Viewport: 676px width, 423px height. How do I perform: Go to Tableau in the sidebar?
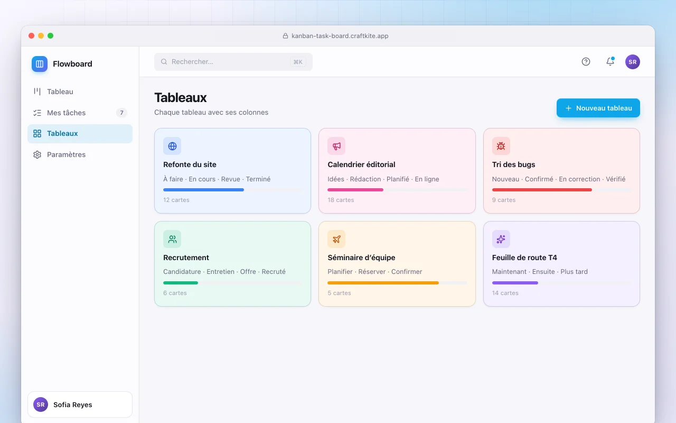coord(80,91)
